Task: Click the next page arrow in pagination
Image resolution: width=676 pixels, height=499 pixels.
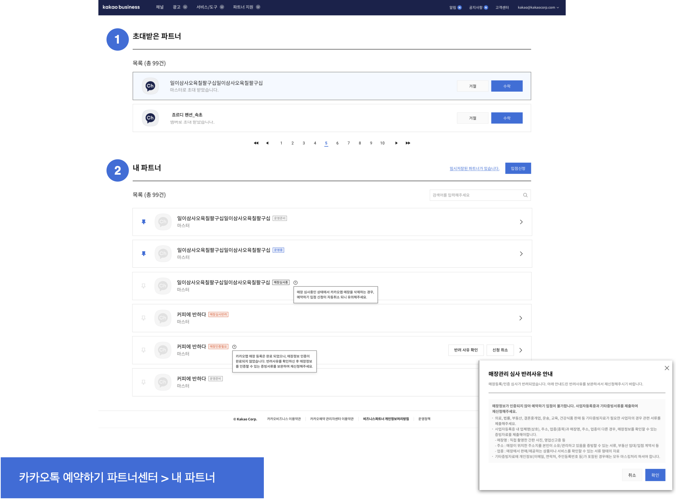Action: (x=396, y=143)
